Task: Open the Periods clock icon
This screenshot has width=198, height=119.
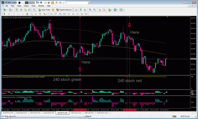Action: click(115, 10)
